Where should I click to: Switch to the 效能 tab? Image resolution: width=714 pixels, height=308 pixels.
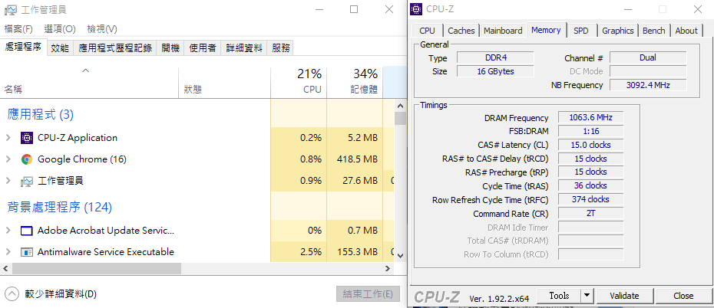pyautogui.click(x=60, y=48)
